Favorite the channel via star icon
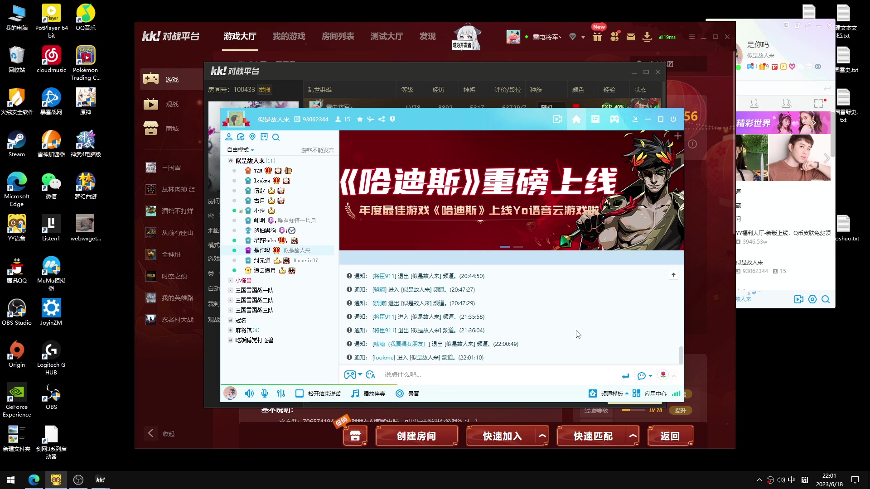The image size is (870, 489). (x=360, y=119)
